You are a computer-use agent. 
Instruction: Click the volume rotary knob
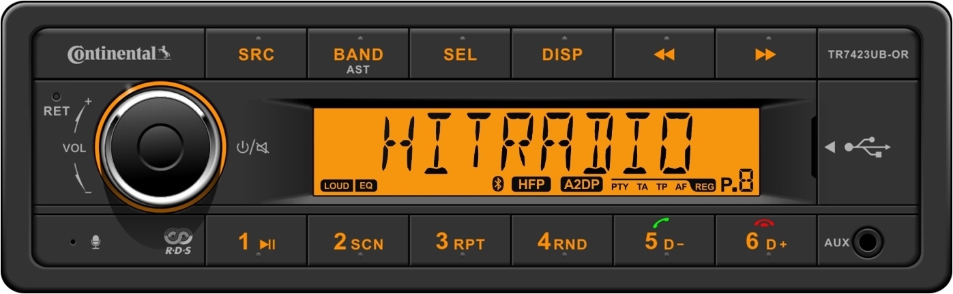tap(161, 146)
